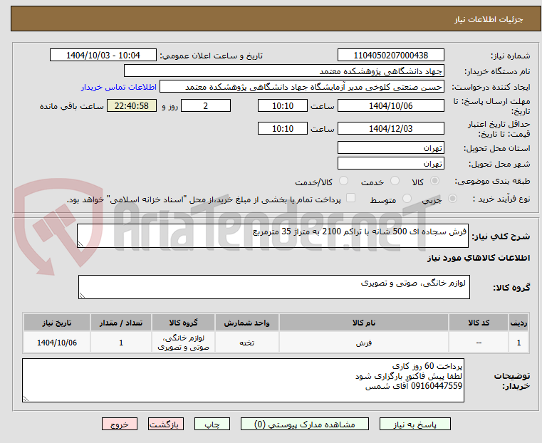Click the چاپ print button
542x443 pixels.
(x=212, y=424)
